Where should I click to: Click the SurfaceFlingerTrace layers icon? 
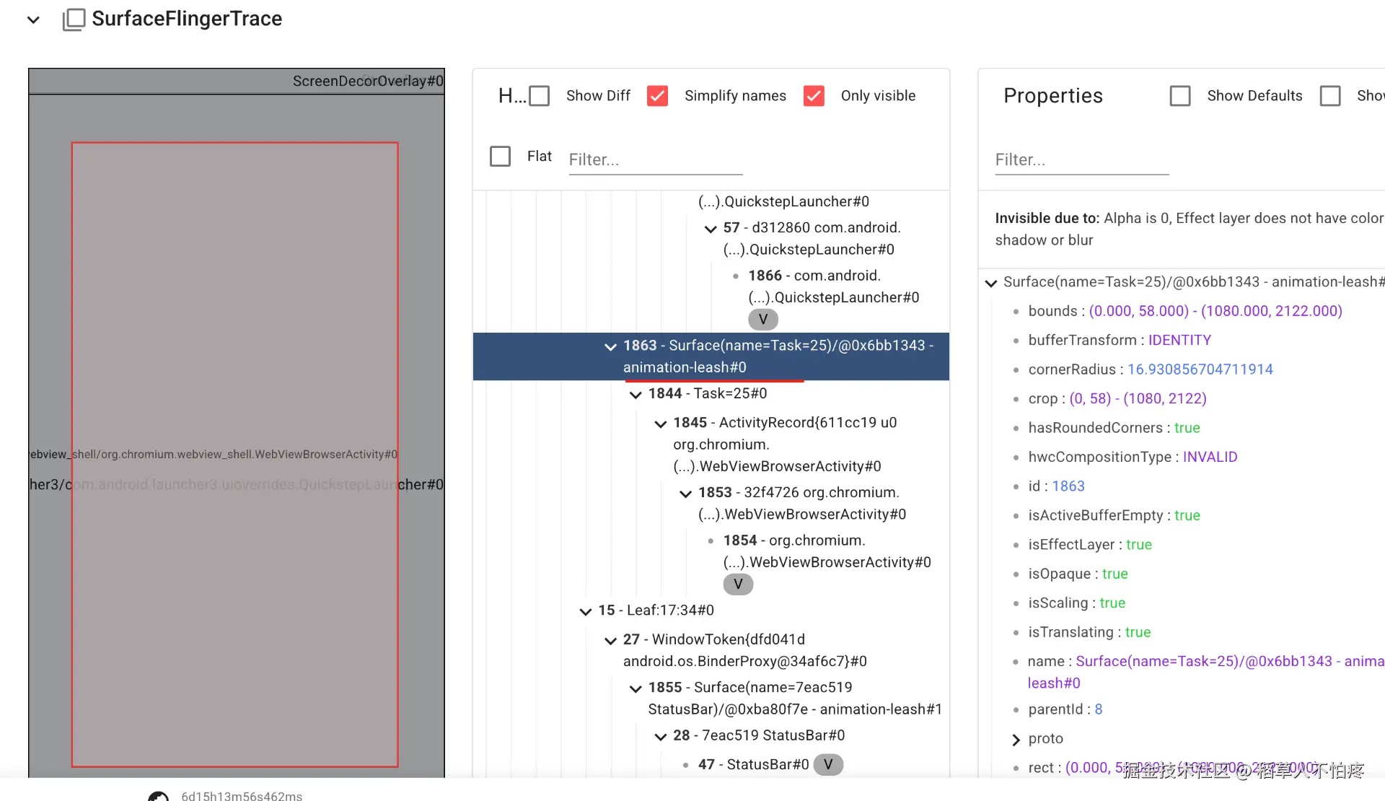[74, 19]
